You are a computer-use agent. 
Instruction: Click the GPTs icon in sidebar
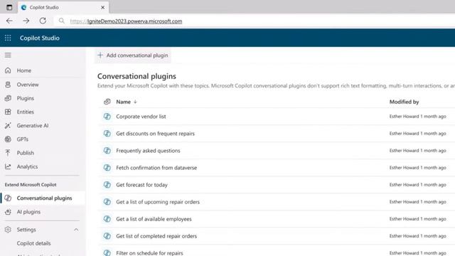coord(8,139)
